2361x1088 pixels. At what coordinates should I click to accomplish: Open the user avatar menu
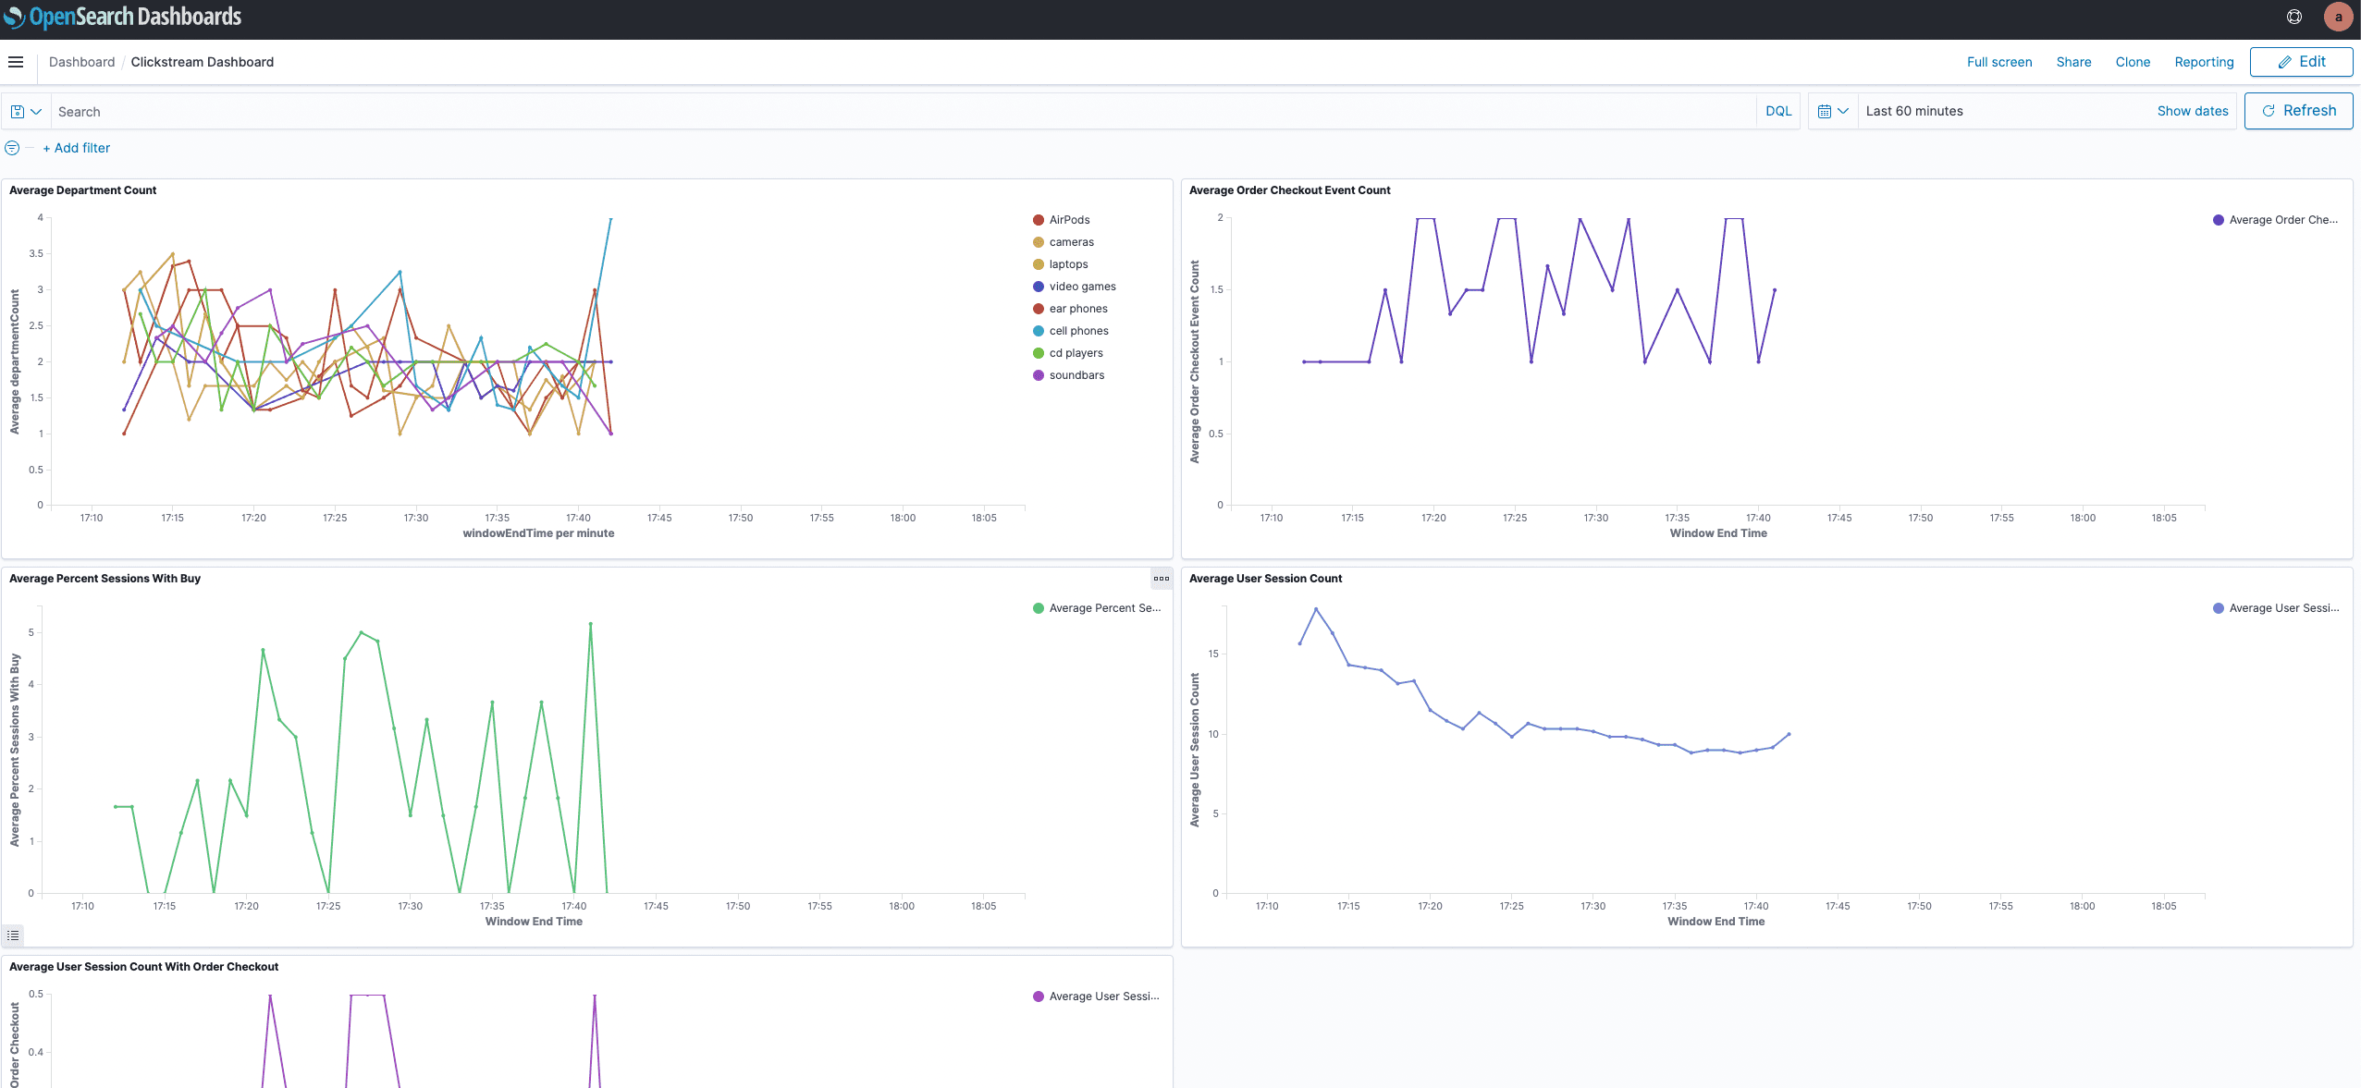coord(2338,17)
